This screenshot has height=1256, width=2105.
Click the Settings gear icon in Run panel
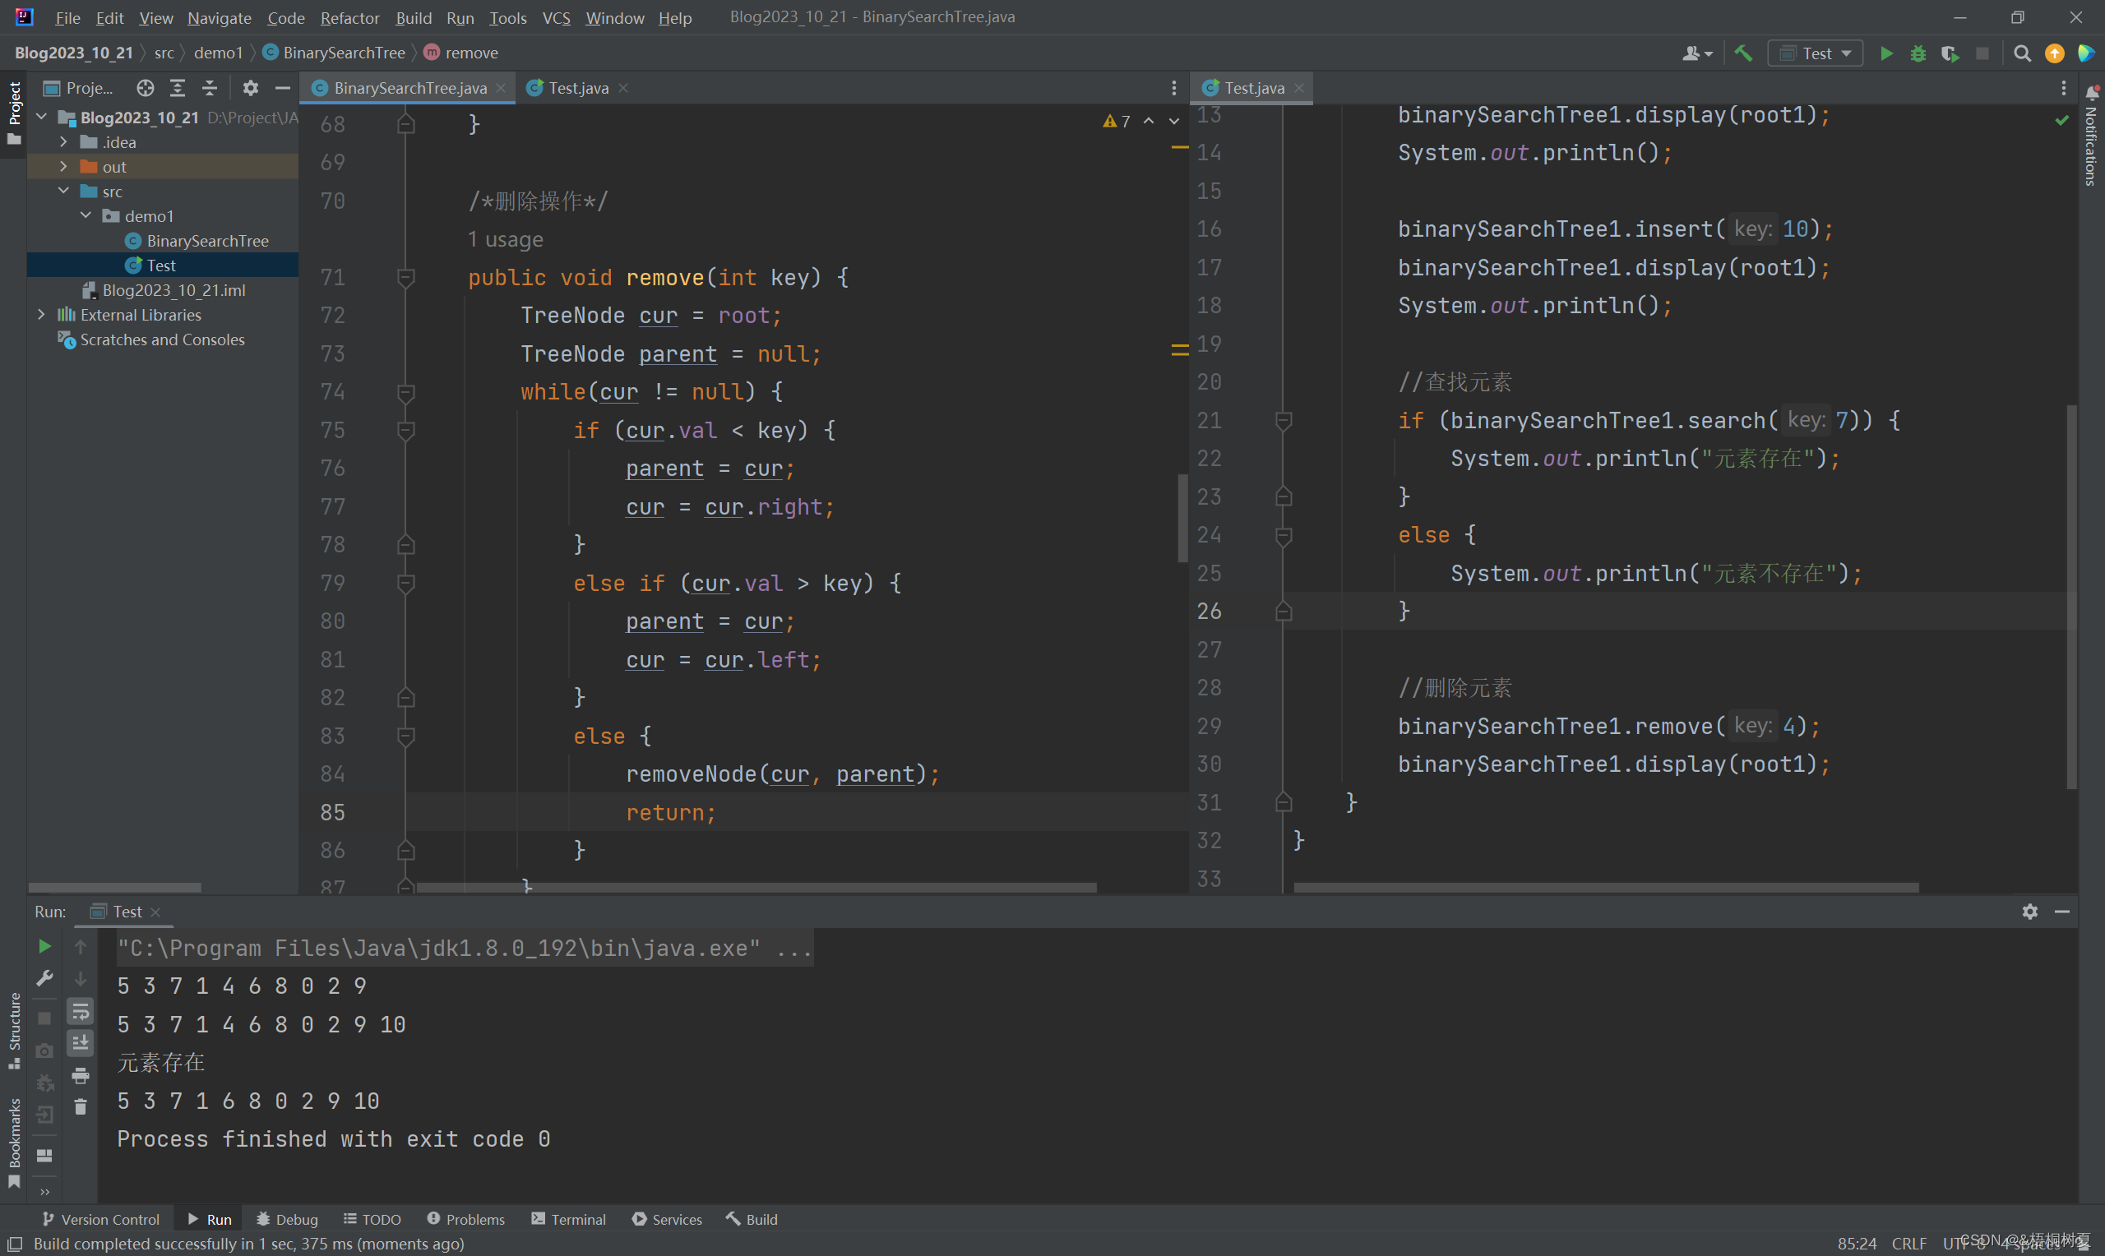[2030, 912]
